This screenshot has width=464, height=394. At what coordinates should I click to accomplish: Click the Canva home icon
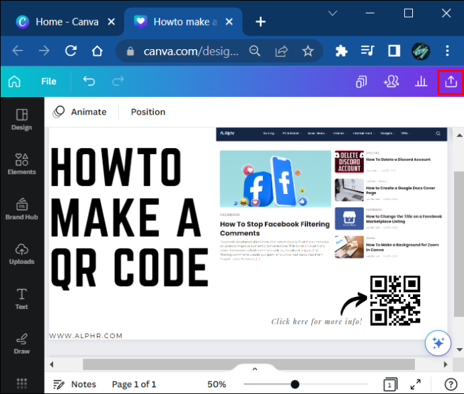[15, 81]
